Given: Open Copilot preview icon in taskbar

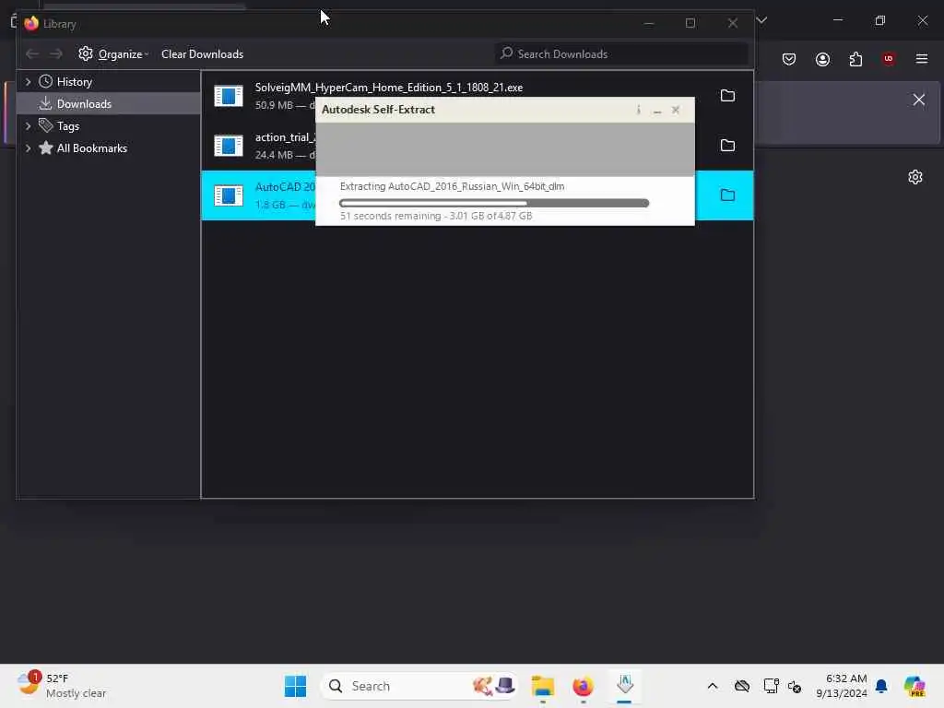Looking at the screenshot, I should coord(914,686).
